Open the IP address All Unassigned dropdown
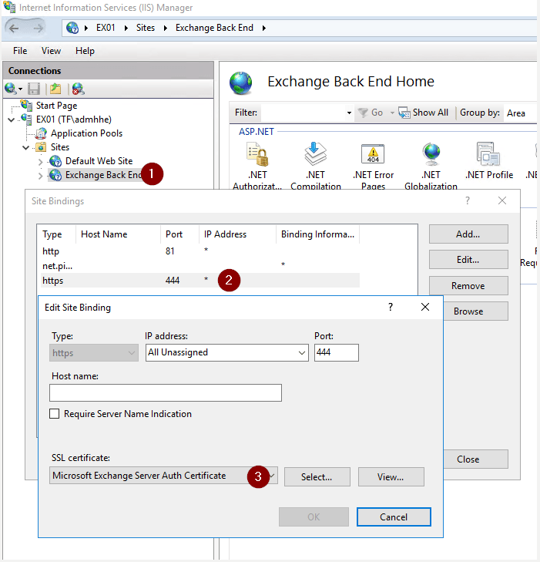 click(227, 352)
